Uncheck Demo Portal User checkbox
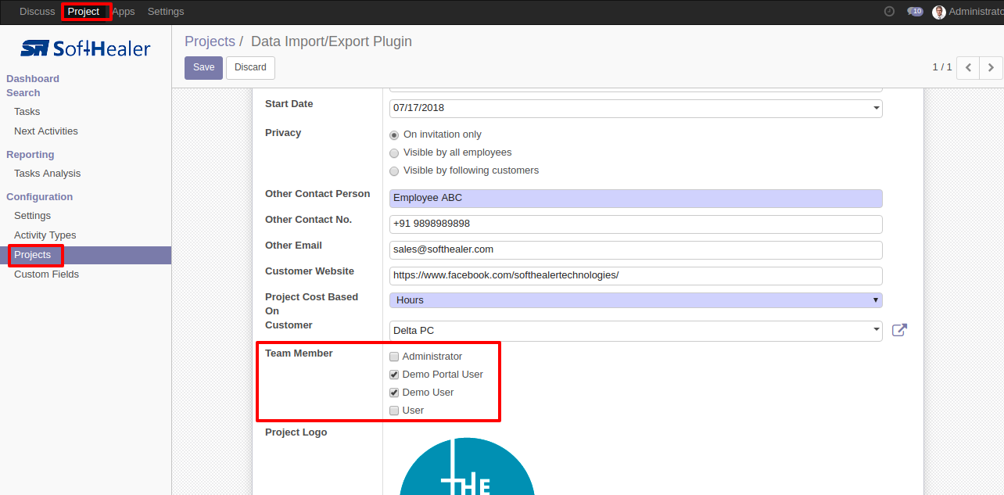Image resolution: width=1004 pixels, height=495 pixels. [x=394, y=375]
